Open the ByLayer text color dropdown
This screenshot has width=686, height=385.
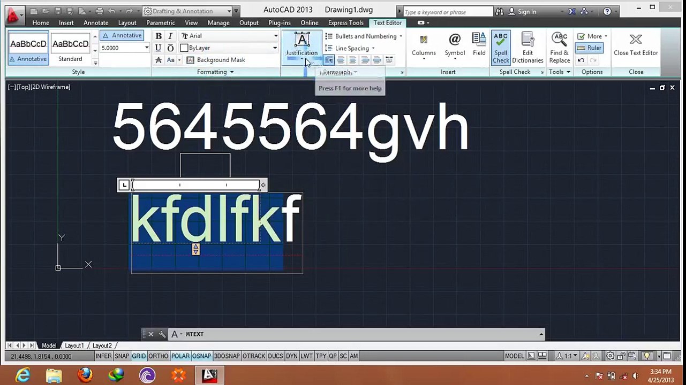point(229,48)
